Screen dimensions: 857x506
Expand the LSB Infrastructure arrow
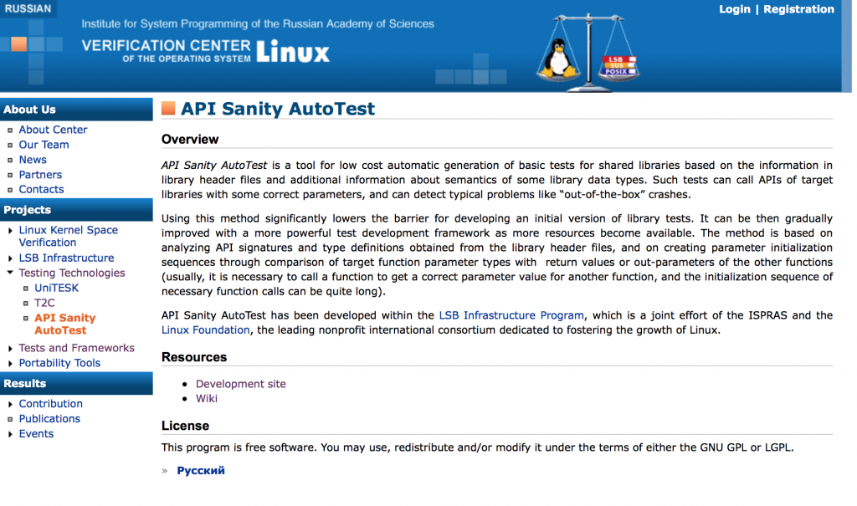coord(10,258)
